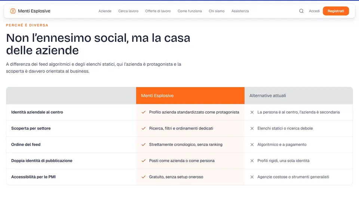Click the checkmark beside Strettamente cronologico
Viewport: 359px width, 224px height.
(x=144, y=145)
